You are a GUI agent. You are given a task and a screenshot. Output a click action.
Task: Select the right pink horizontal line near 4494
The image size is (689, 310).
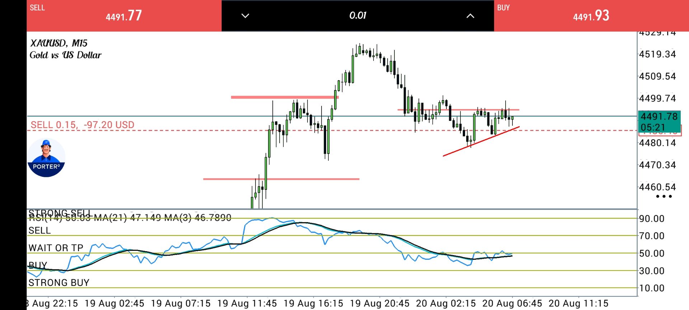[458, 109]
